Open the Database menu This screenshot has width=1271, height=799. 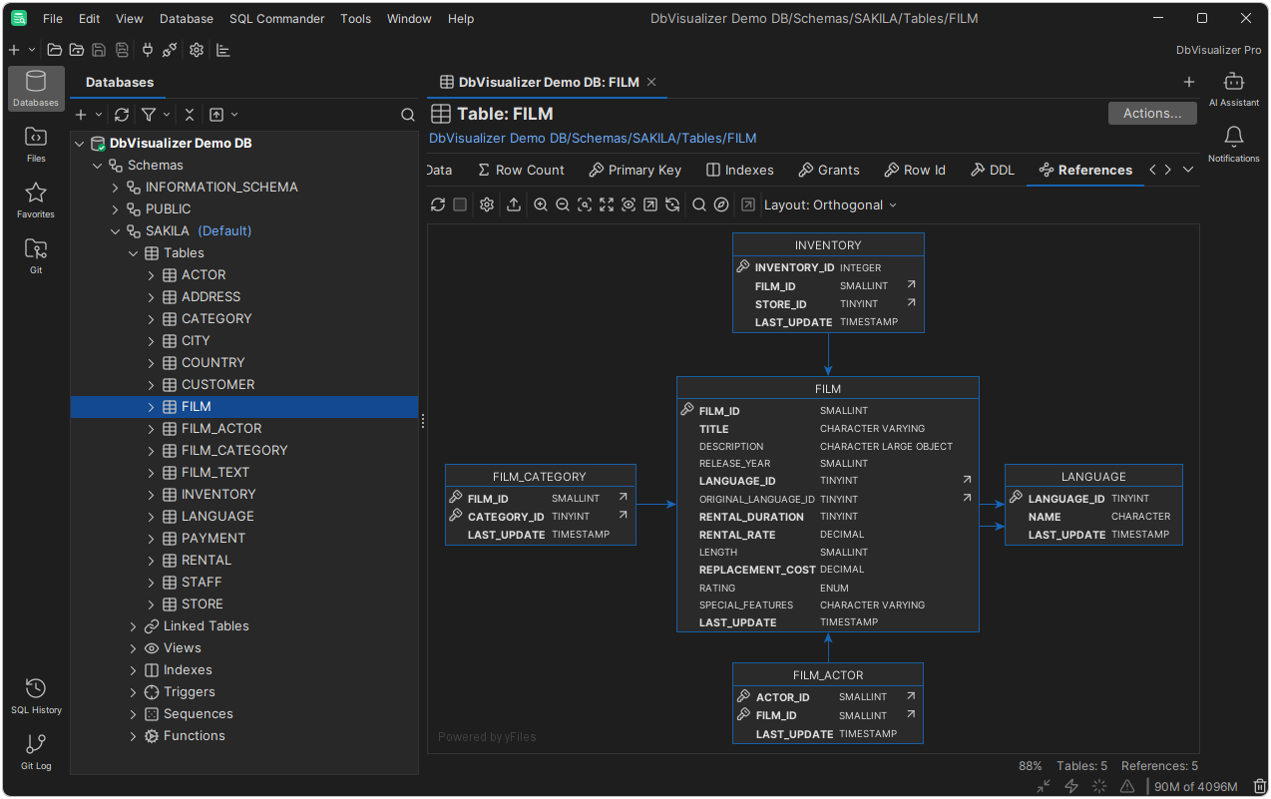187,18
